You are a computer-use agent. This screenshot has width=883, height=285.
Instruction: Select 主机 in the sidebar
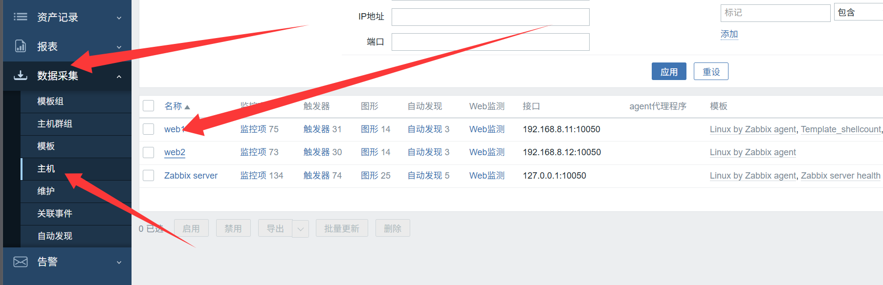[46, 168]
